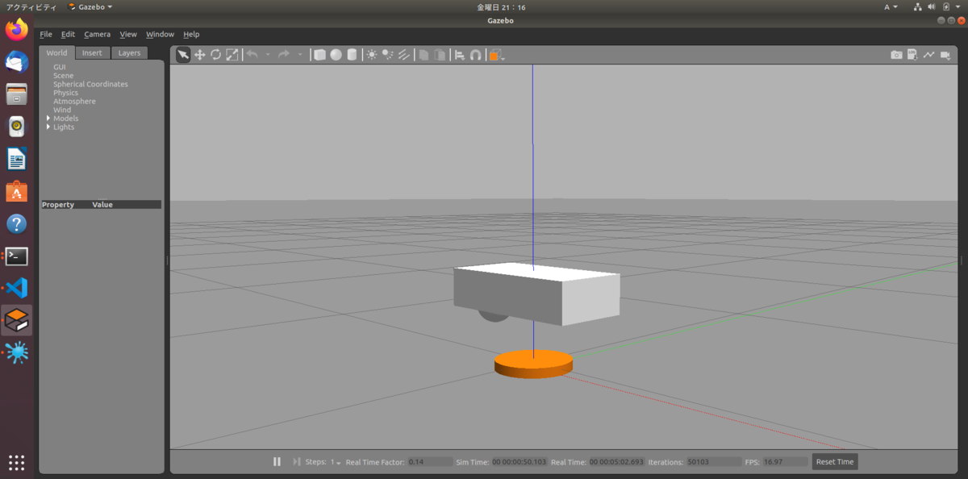Image resolution: width=968 pixels, height=479 pixels.
Task: Select the scale mode tool
Action: tap(232, 55)
